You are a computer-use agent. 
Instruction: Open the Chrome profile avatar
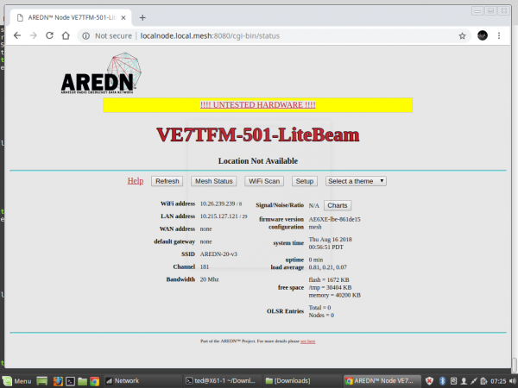pyautogui.click(x=483, y=35)
